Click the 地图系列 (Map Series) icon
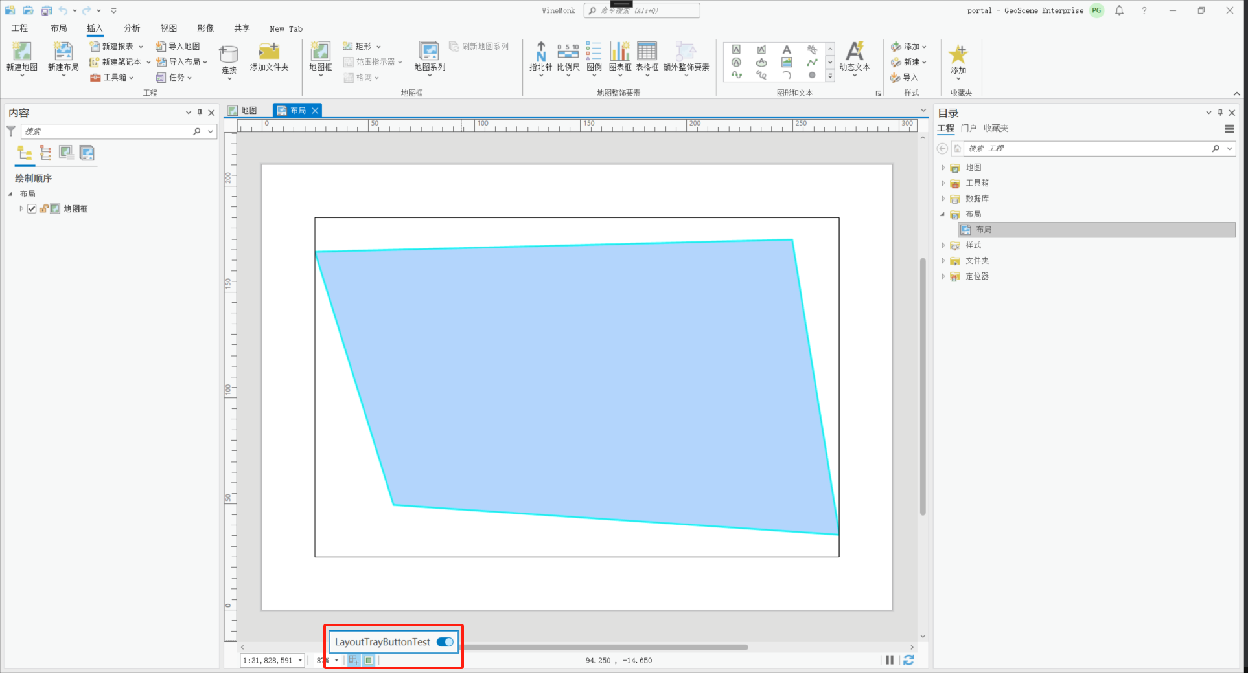1248x673 pixels. point(429,51)
